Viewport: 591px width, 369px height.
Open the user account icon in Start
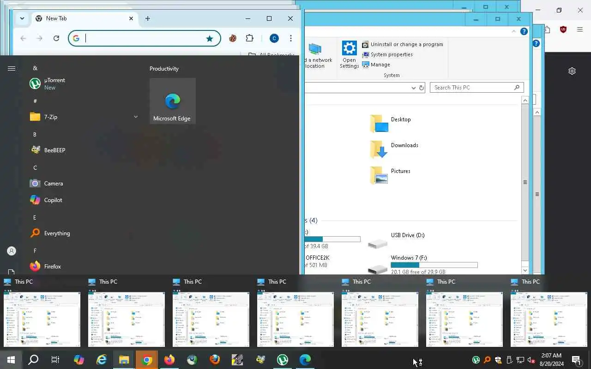pos(12,251)
